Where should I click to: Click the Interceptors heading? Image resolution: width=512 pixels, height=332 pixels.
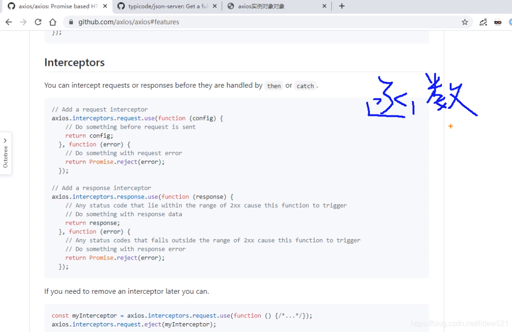click(x=74, y=63)
